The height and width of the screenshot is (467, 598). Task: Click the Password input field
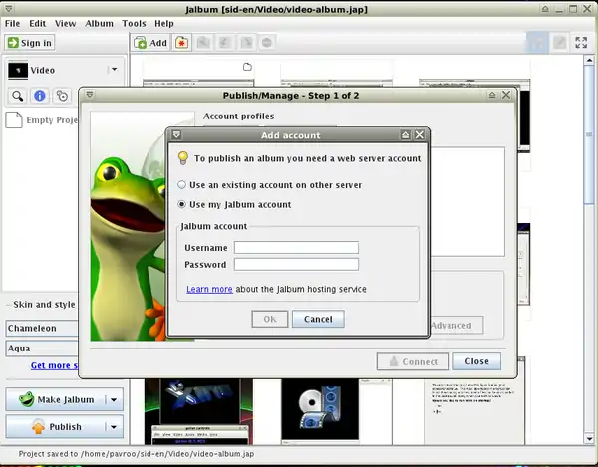point(296,264)
